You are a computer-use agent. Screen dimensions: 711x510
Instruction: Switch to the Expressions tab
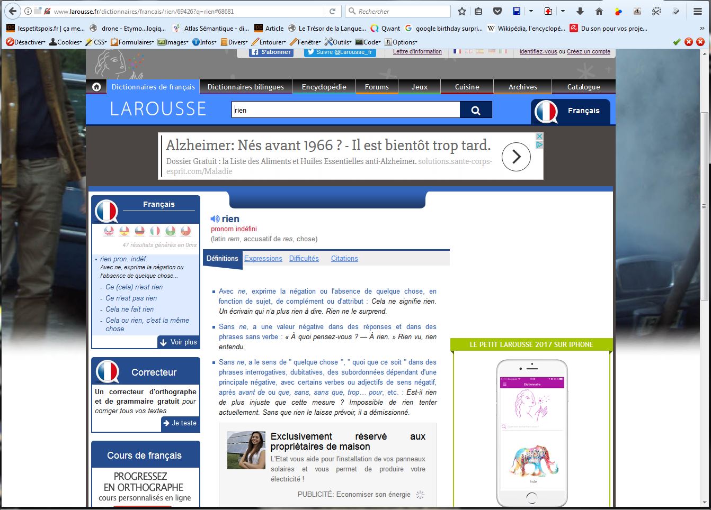pos(263,259)
